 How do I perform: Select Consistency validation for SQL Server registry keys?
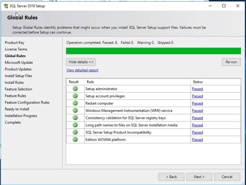click(x=126, y=118)
